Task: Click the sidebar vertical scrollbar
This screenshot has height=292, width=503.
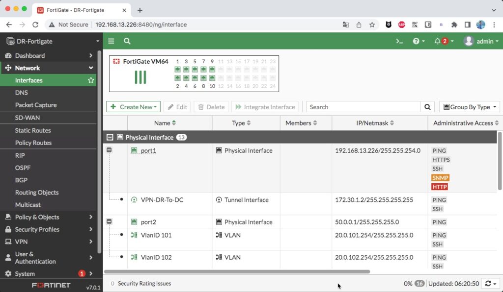Action: 99,152
